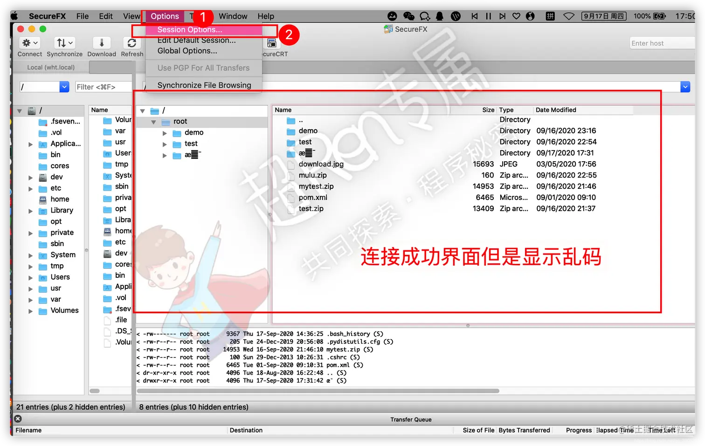
Task: Open the Wi-Fi status icon
Action: point(569,16)
